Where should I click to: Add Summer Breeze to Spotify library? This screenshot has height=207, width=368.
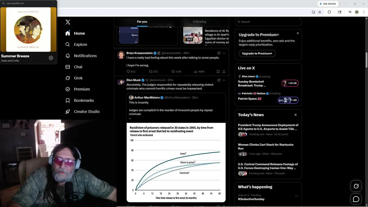click(x=51, y=58)
